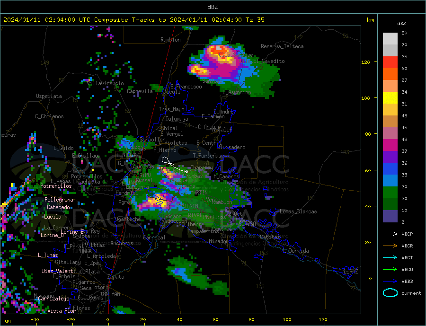This screenshot has width=426, height=326.
Task: Pick the orange swatch between 60 and 57
Action: pyautogui.click(x=390, y=74)
